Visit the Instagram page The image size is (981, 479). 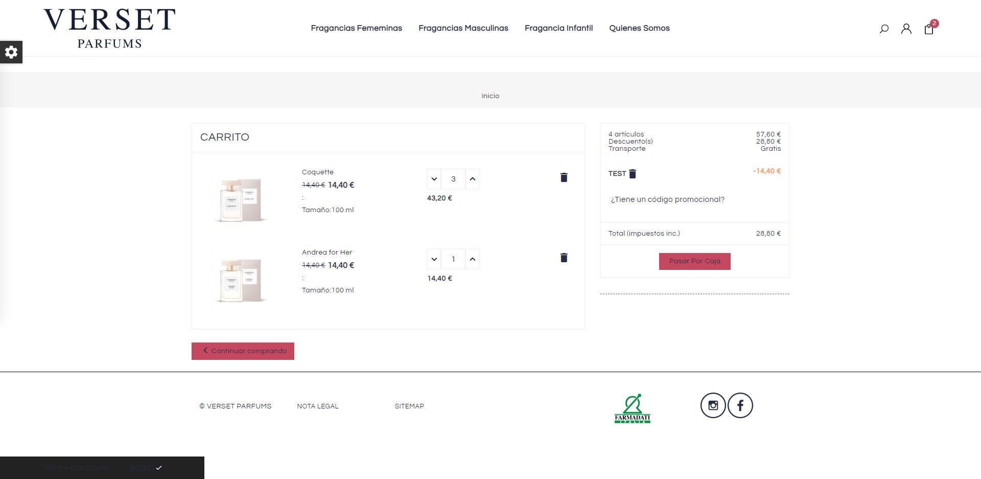[x=713, y=405]
